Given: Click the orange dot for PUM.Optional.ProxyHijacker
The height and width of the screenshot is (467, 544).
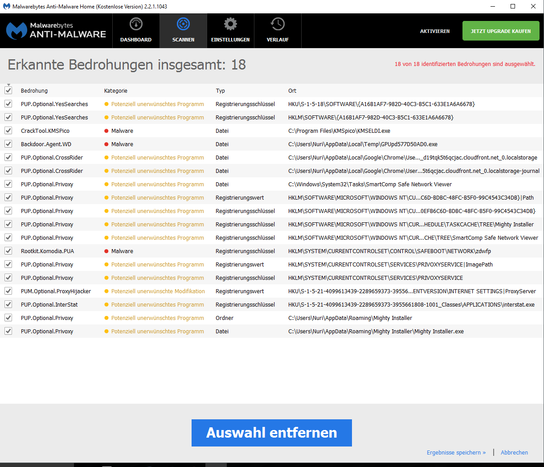Looking at the screenshot, I should pyautogui.click(x=106, y=291).
